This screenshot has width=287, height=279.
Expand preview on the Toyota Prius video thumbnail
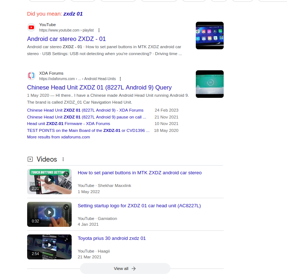66,240
